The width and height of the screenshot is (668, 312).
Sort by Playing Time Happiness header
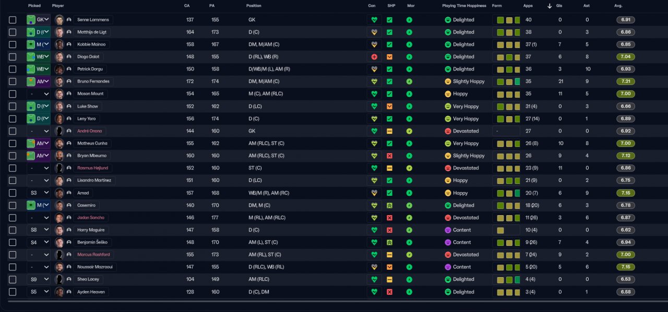coord(464,6)
